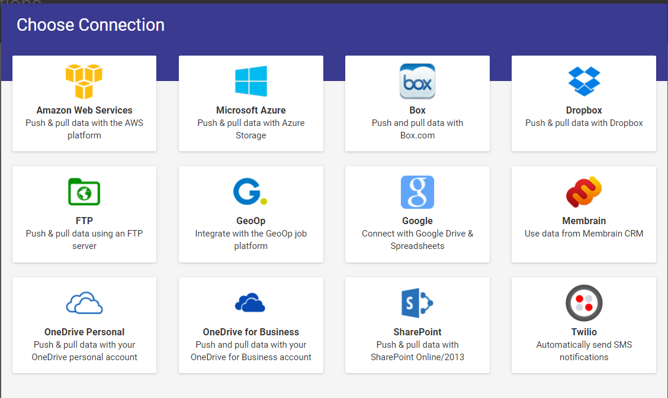
Task: Click 'Automatically send SMS notifications' text
Action: 584,351
